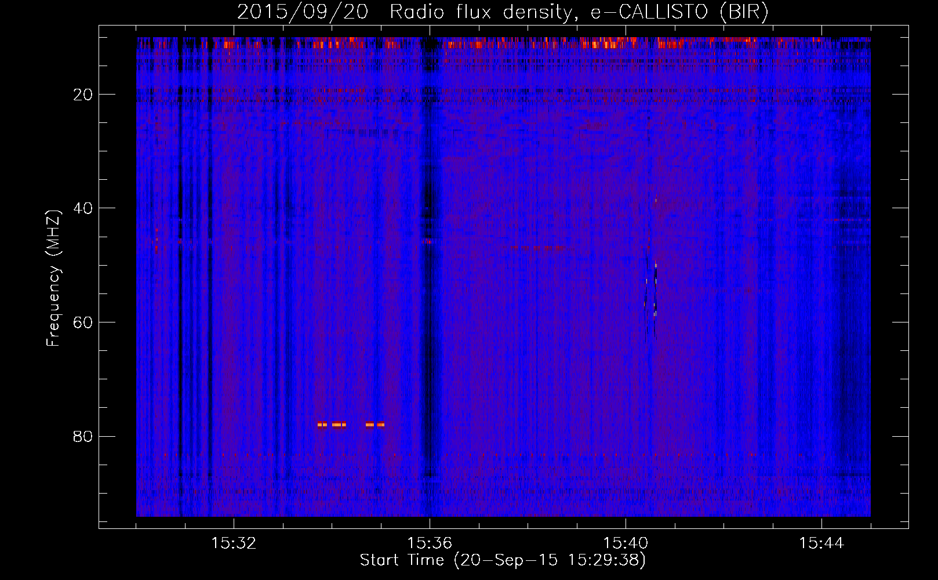
Task: Click the 20 MHz frequency tick label
Action: pyautogui.click(x=83, y=95)
